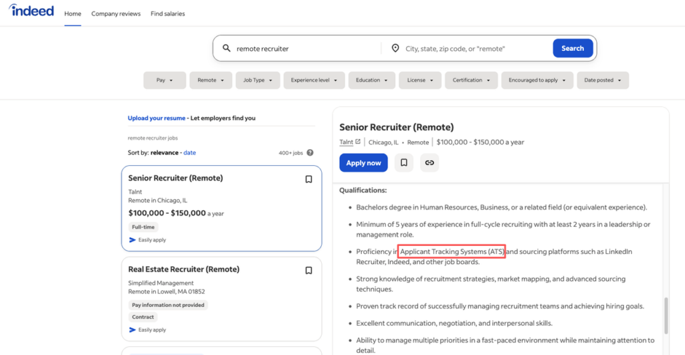The image size is (685, 355).
Task: Click the Contract tag on Real Estate card
Action: click(x=143, y=317)
